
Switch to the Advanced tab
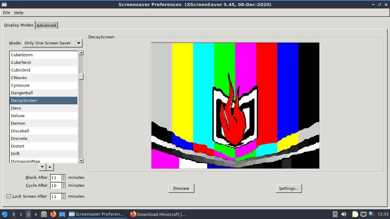46,25
